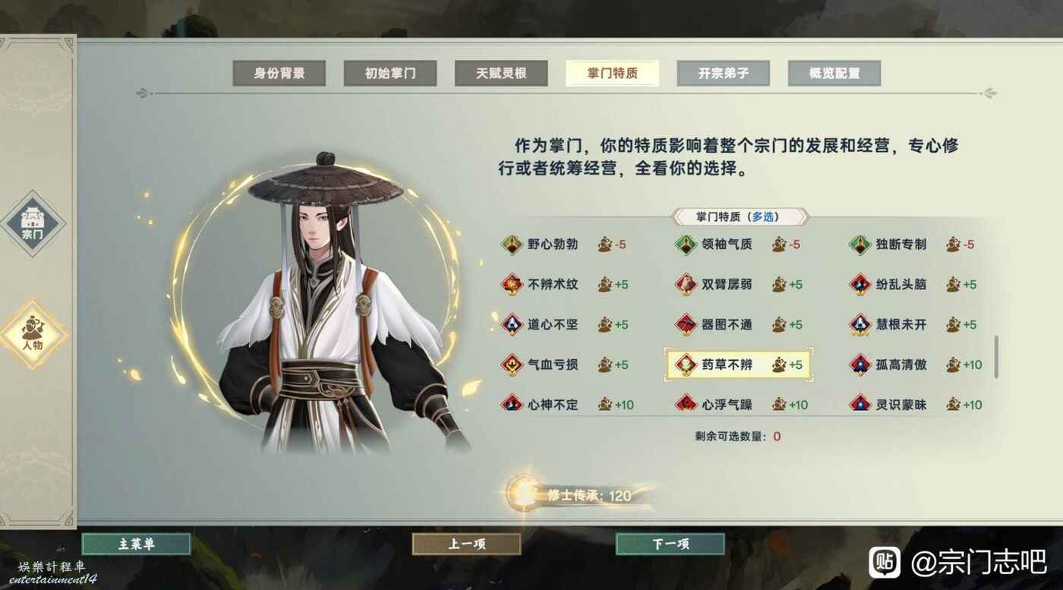Click the 双臂孱弱 trait icon

[x=686, y=285]
